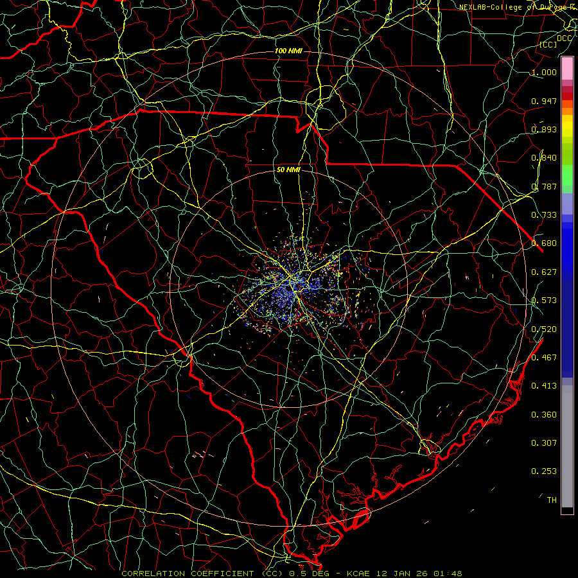Click the 0.627 color scale label
The height and width of the screenshot is (578, 578).
tap(544, 272)
